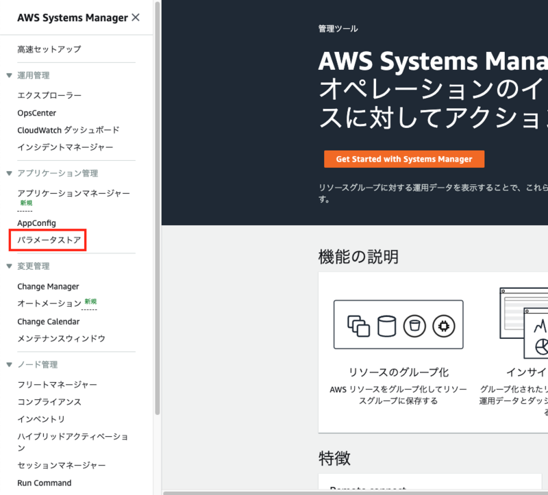Open インシデントマネージャー

pos(65,147)
